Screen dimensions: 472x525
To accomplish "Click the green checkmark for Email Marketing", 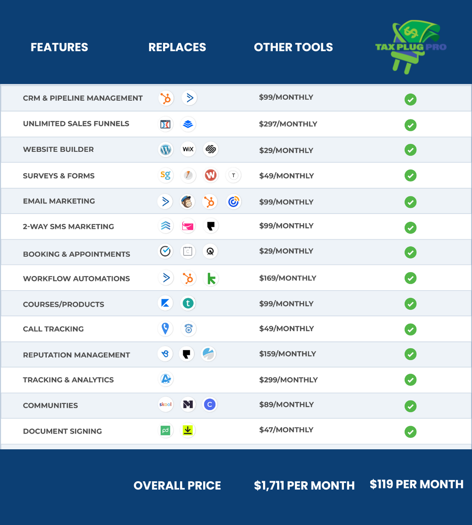I will [x=410, y=202].
